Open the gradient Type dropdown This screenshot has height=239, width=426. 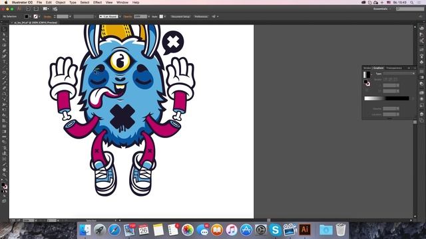399,74
